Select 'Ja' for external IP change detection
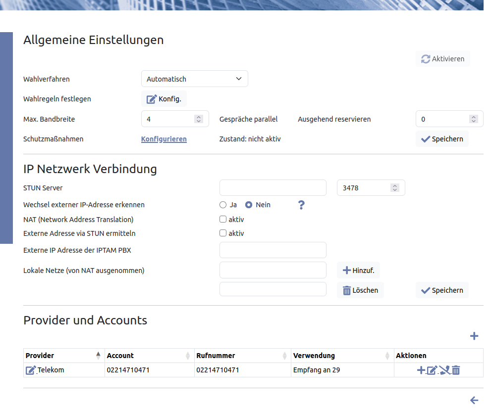 point(223,205)
